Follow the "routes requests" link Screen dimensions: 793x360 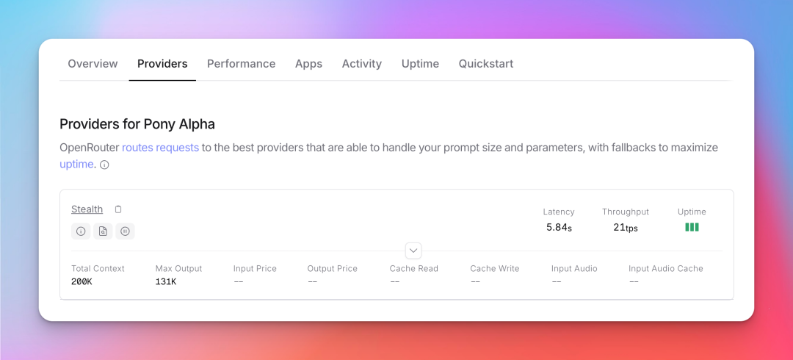tap(160, 148)
